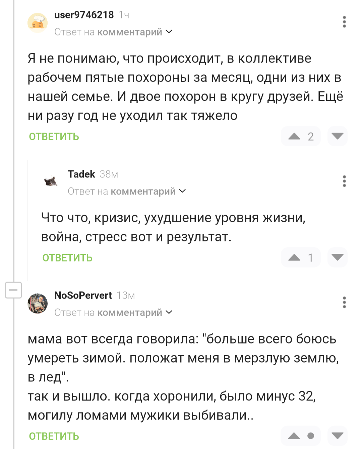This screenshot has width=358, height=449.
Task: Upvote NoSoPervert's comment
Action: click(294, 436)
